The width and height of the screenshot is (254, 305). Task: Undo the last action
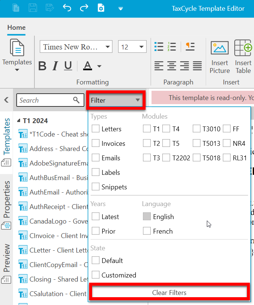tap(67, 8)
